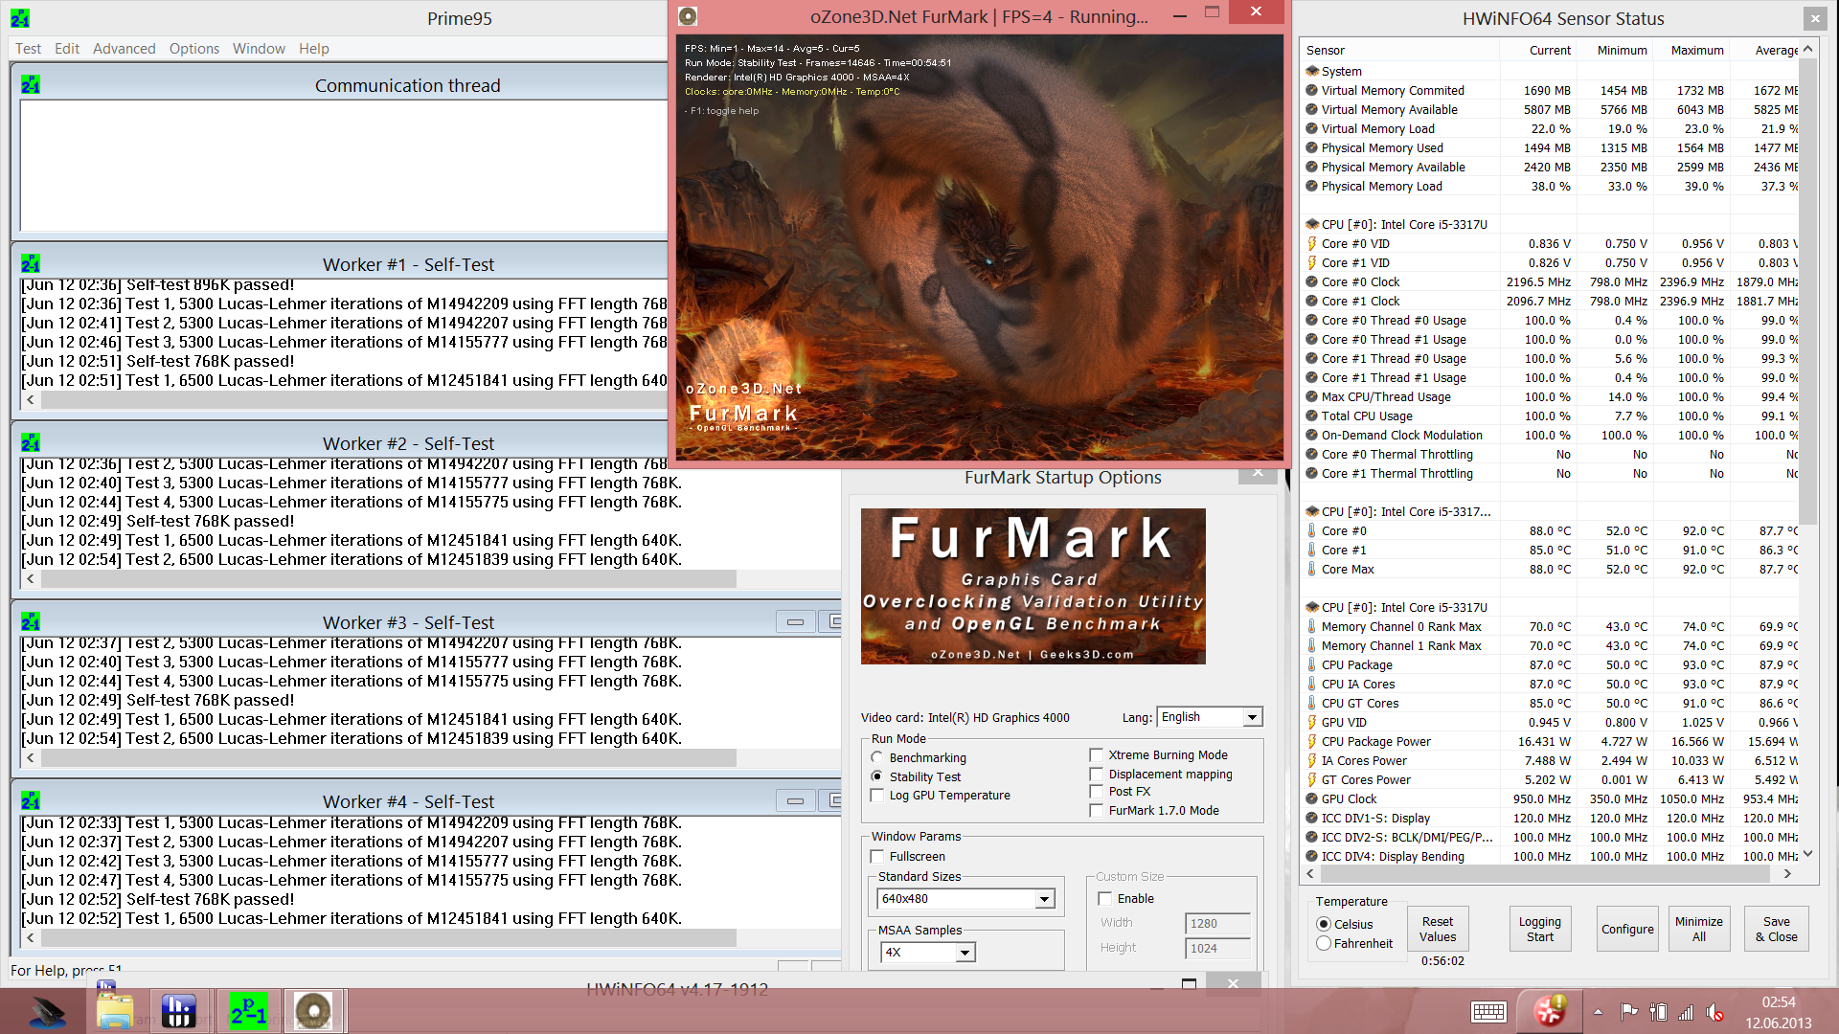Open the Help menu in Prime95
This screenshot has height=1034, width=1839.
313,48
